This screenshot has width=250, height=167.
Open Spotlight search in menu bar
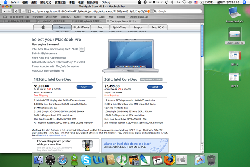pyautogui.click(x=244, y=2)
